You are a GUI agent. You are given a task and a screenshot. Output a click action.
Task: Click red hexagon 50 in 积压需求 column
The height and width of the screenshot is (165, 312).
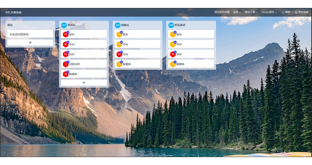click(173, 54)
